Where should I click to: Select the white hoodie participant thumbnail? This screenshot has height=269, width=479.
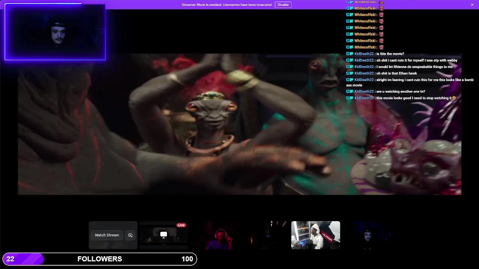click(315, 235)
